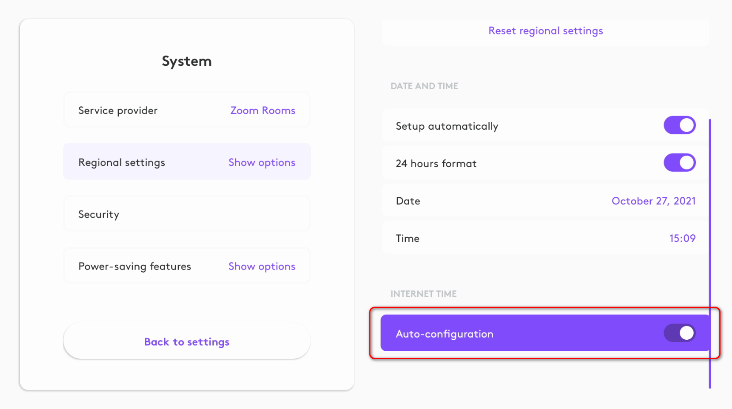
Task: Click the System panel heading
Action: [x=187, y=61]
